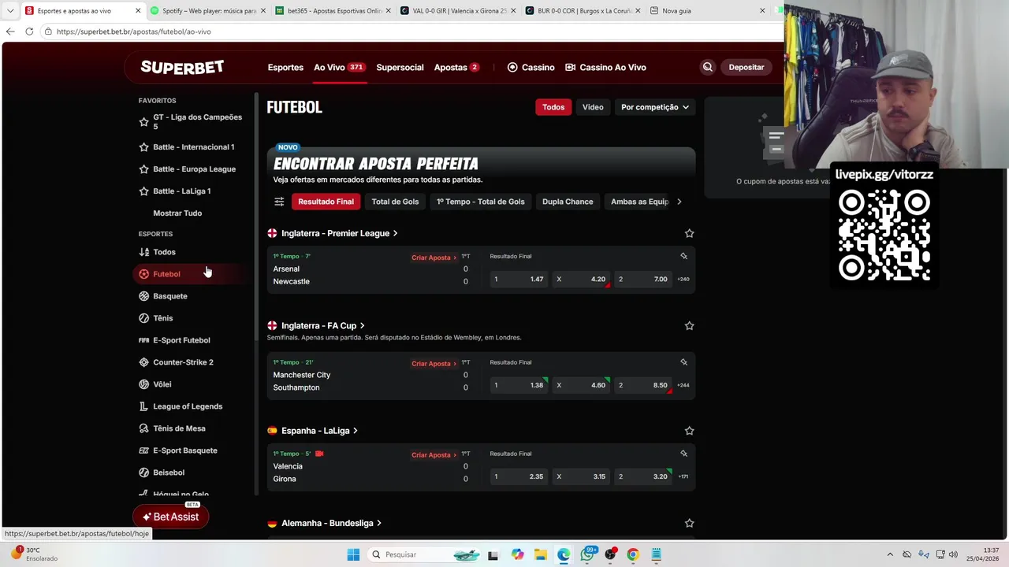Click star icon beside GT - Liga dos Campeões 5
The height and width of the screenshot is (567, 1009).
[x=143, y=122]
